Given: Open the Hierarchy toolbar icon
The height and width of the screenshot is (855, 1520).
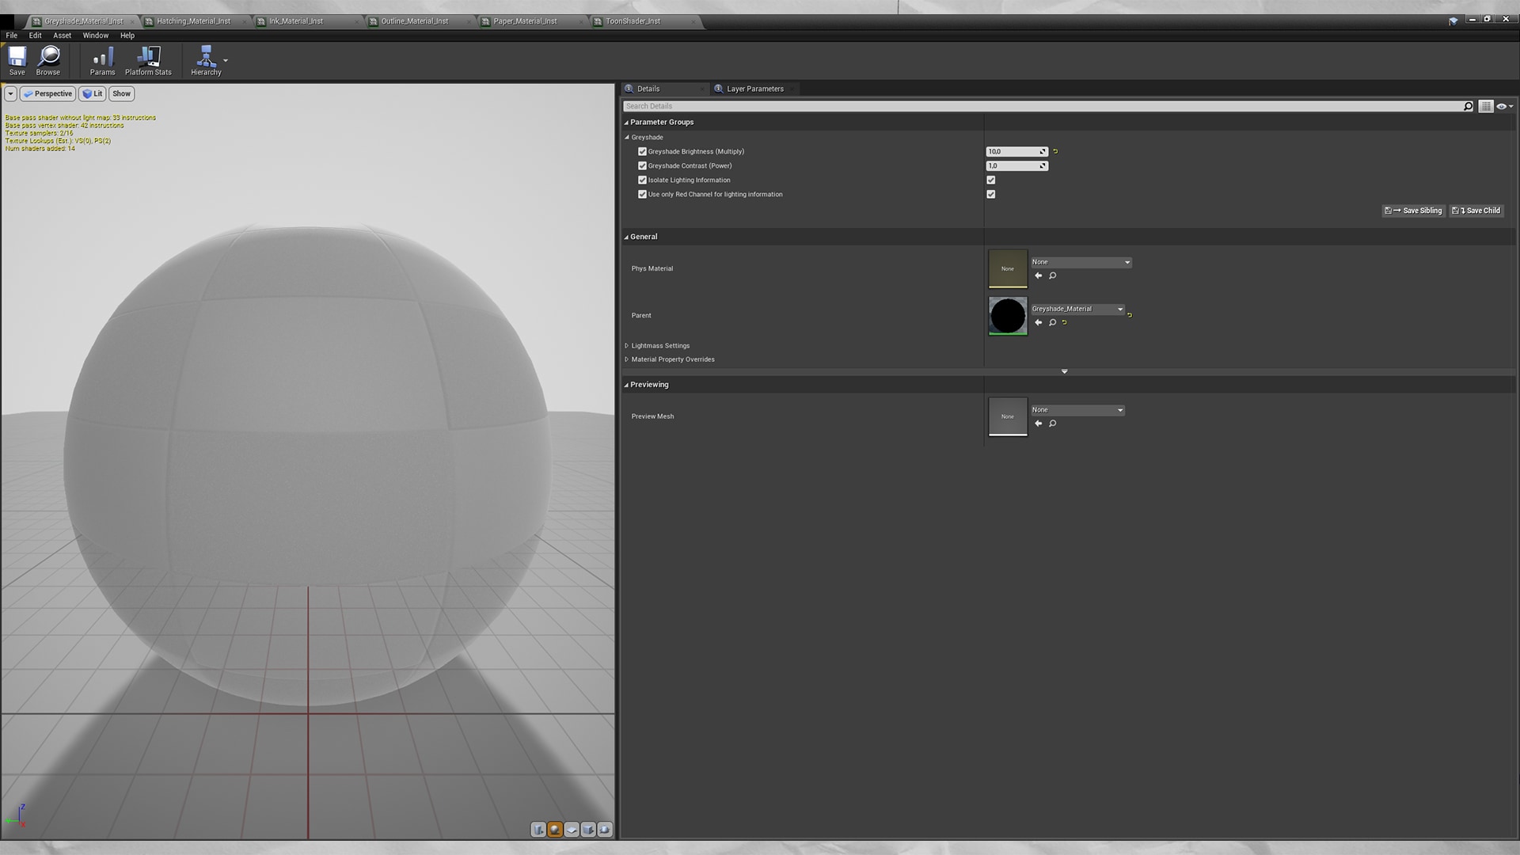Looking at the screenshot, I should tap(204, 60).
